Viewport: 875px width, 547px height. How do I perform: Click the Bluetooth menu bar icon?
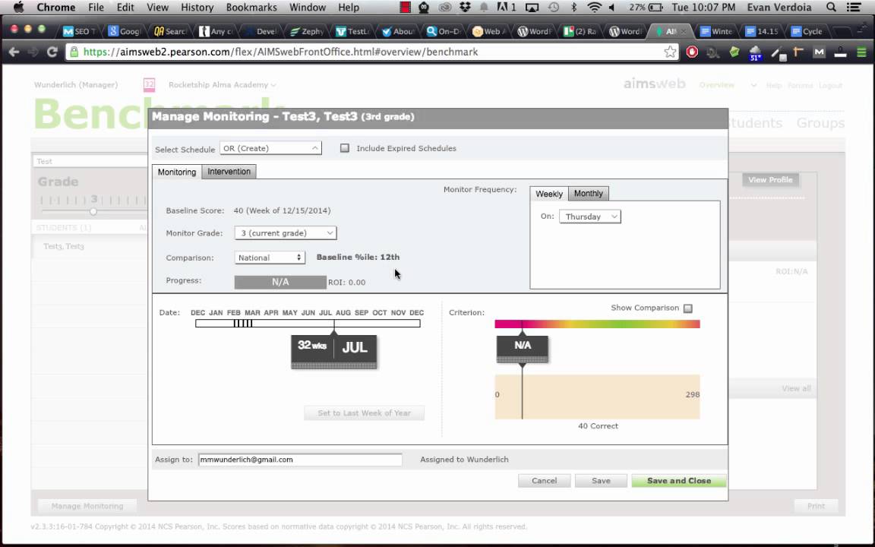tap(573, 8)
